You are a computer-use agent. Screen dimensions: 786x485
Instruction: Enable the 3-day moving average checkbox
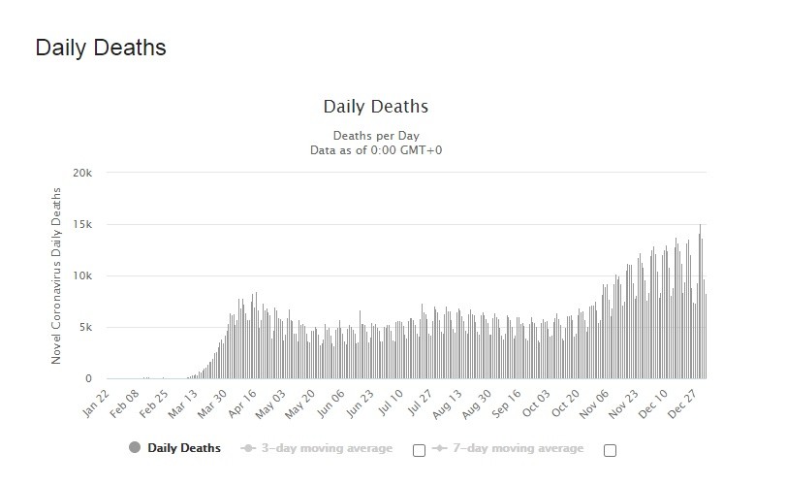419,450
